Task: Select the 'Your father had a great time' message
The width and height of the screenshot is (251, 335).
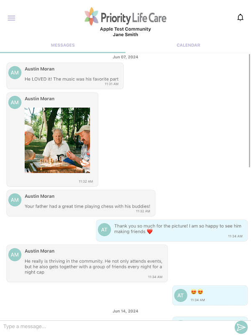Action: 81,203
